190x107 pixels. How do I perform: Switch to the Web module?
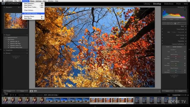click(x=186, y=4)
